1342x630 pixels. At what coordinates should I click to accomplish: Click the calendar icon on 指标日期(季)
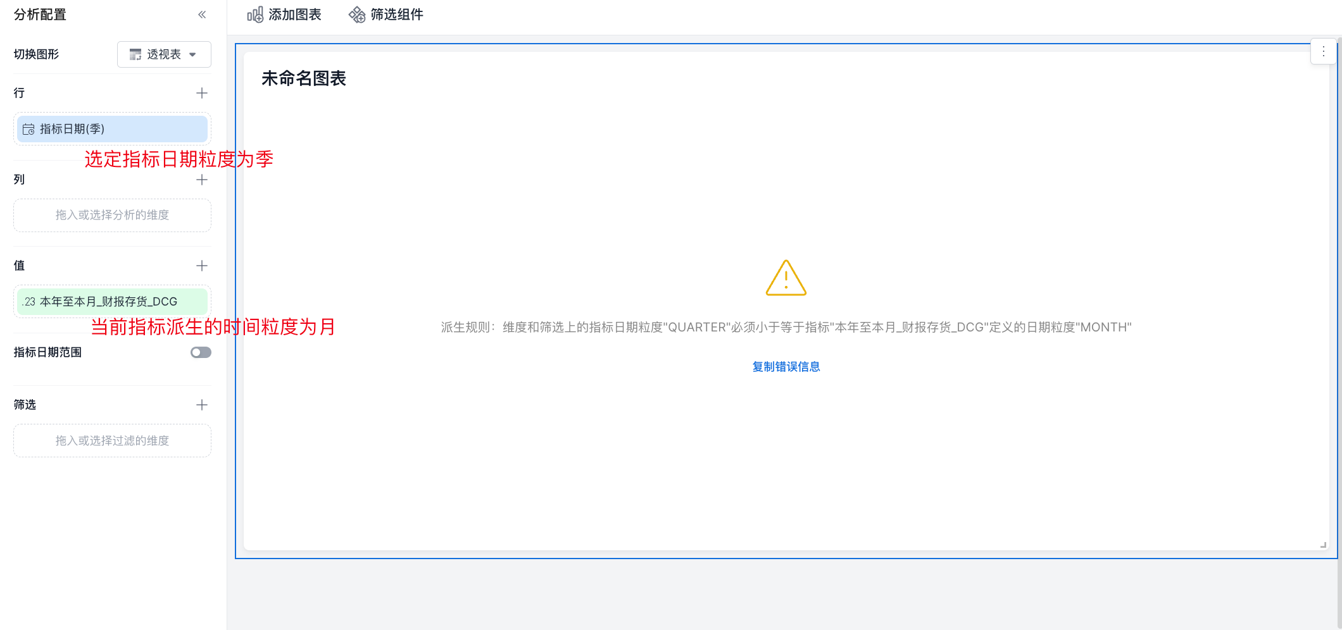28,129
